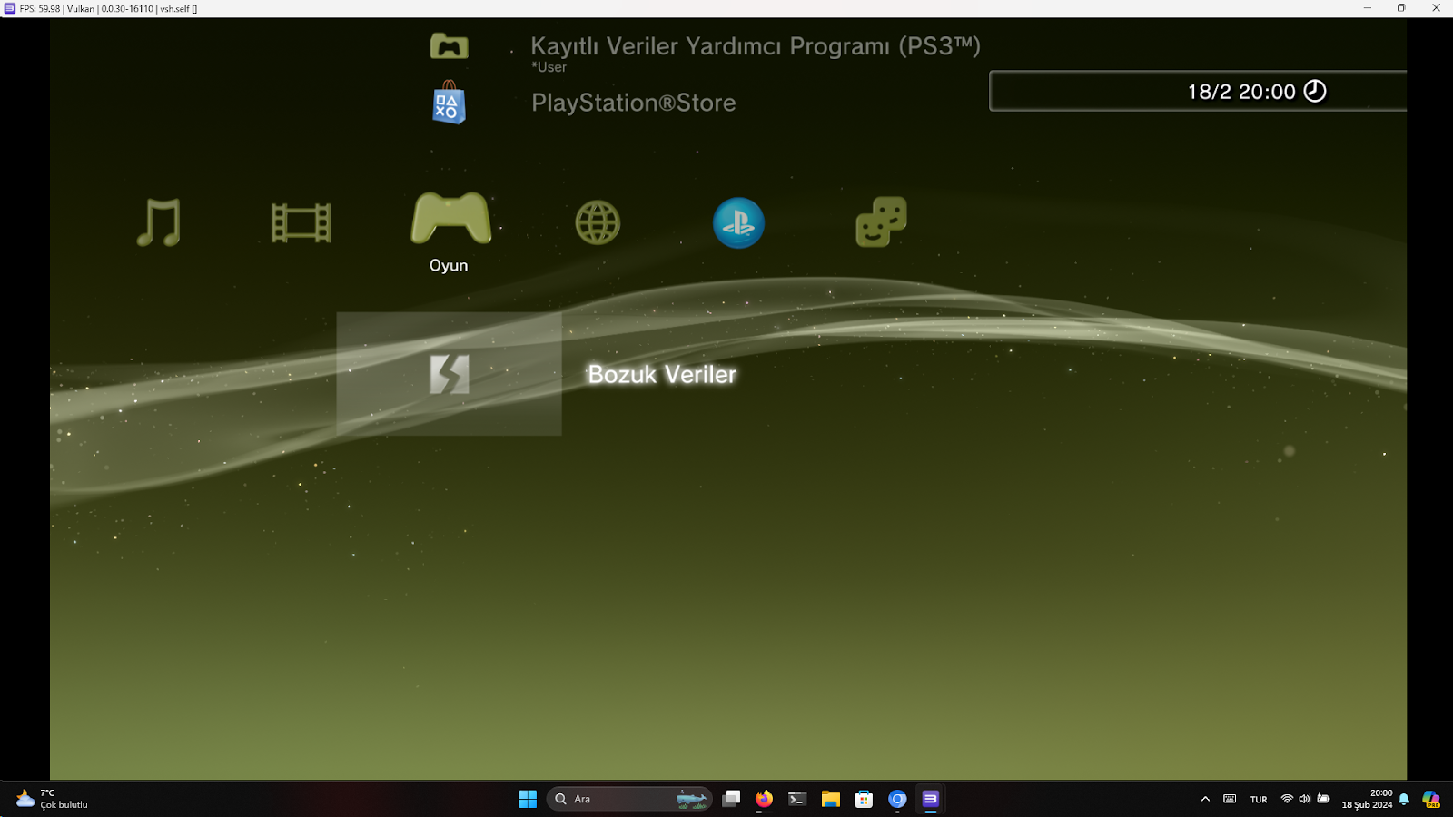Click the PlayStation®Store label
Image resolution: width=1453 pixels, height=817 pixels.
[634, 103]
